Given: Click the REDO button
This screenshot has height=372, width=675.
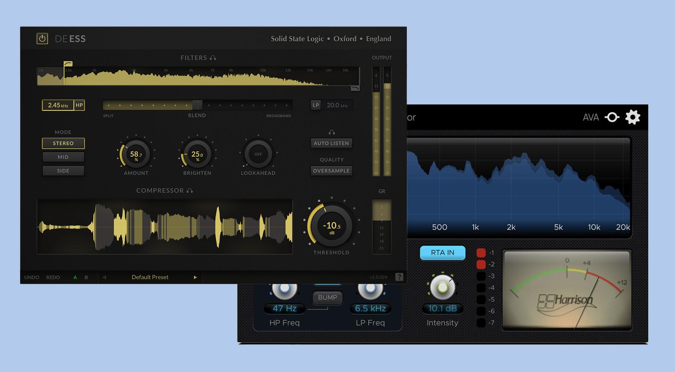Looking at the screenshot, I should [x=53, y=277].
